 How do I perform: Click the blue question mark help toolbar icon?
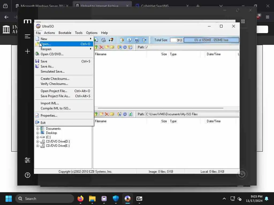pos(137,40)
